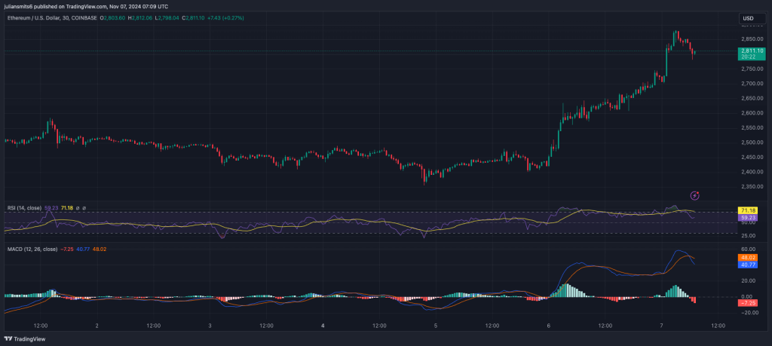Click date label 3 on time axis

click(x=210, y=326)
